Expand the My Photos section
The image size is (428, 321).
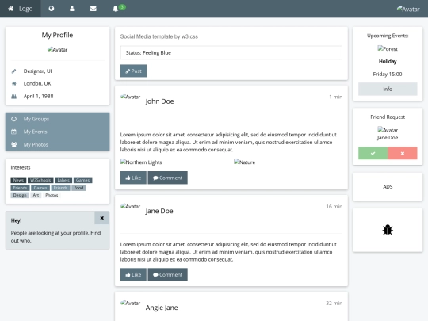click(x=57, y=144)
